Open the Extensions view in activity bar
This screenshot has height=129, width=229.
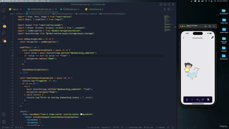pyautogui.click(x=4, y=40)
